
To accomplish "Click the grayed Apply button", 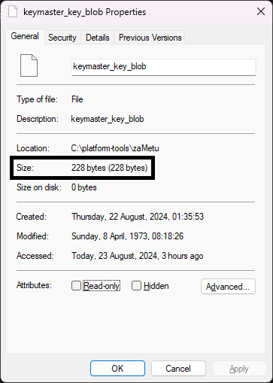I will [239, 369].
